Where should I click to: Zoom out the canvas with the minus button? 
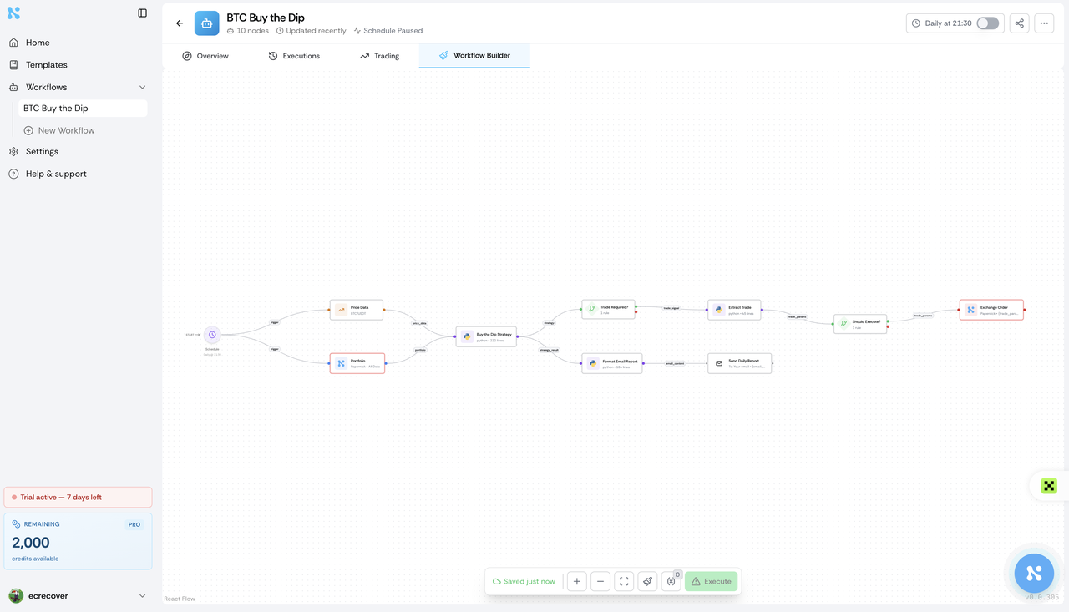(600, 581)
